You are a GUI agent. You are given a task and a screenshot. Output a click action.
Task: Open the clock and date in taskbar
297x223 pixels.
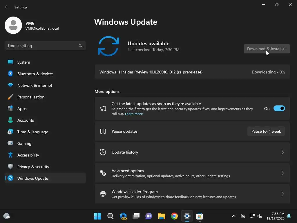276,216
